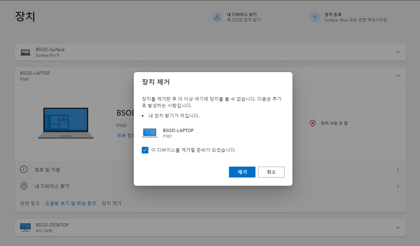Open 도움말 보기 및 학습 참조 link
Image resolution: width=420 pixels, height=246 pixels.
tap(71, 203)
